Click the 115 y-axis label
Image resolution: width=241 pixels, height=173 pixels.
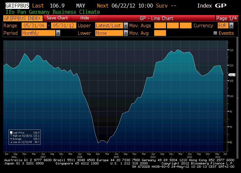coord(231,50)
